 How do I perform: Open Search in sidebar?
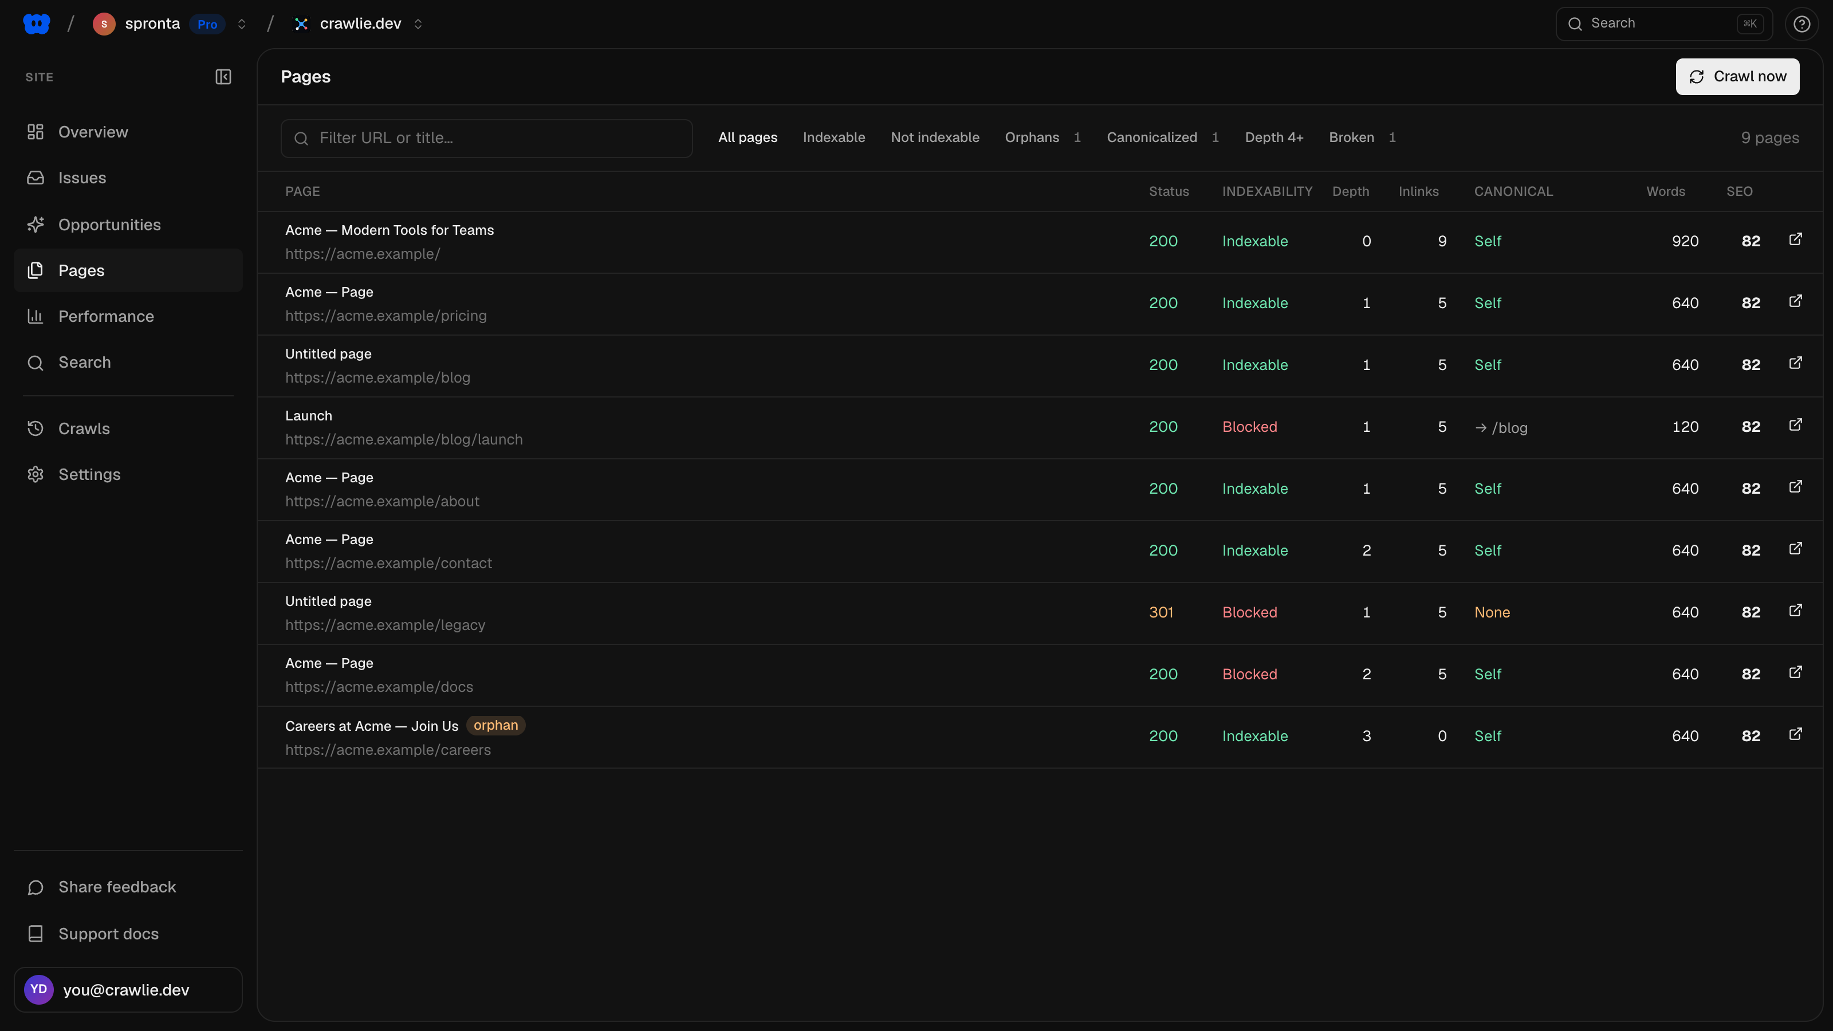[128, 362]
